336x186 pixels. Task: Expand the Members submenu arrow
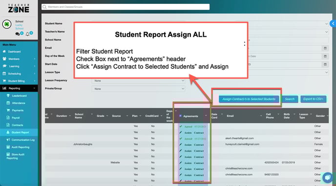pyautogui.click(x=35, y=59)
